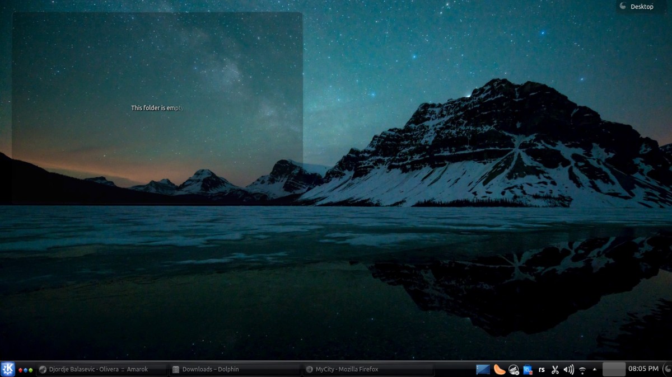Open the KDE application launcher

point(8,369)
